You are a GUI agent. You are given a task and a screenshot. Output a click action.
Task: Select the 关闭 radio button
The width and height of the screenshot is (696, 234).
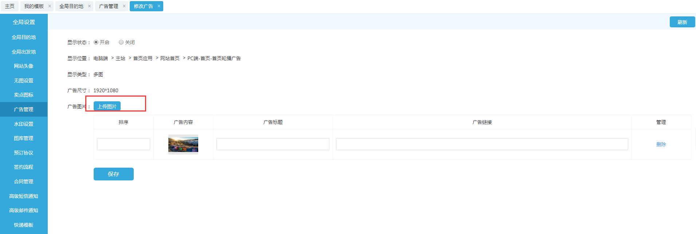121,42
